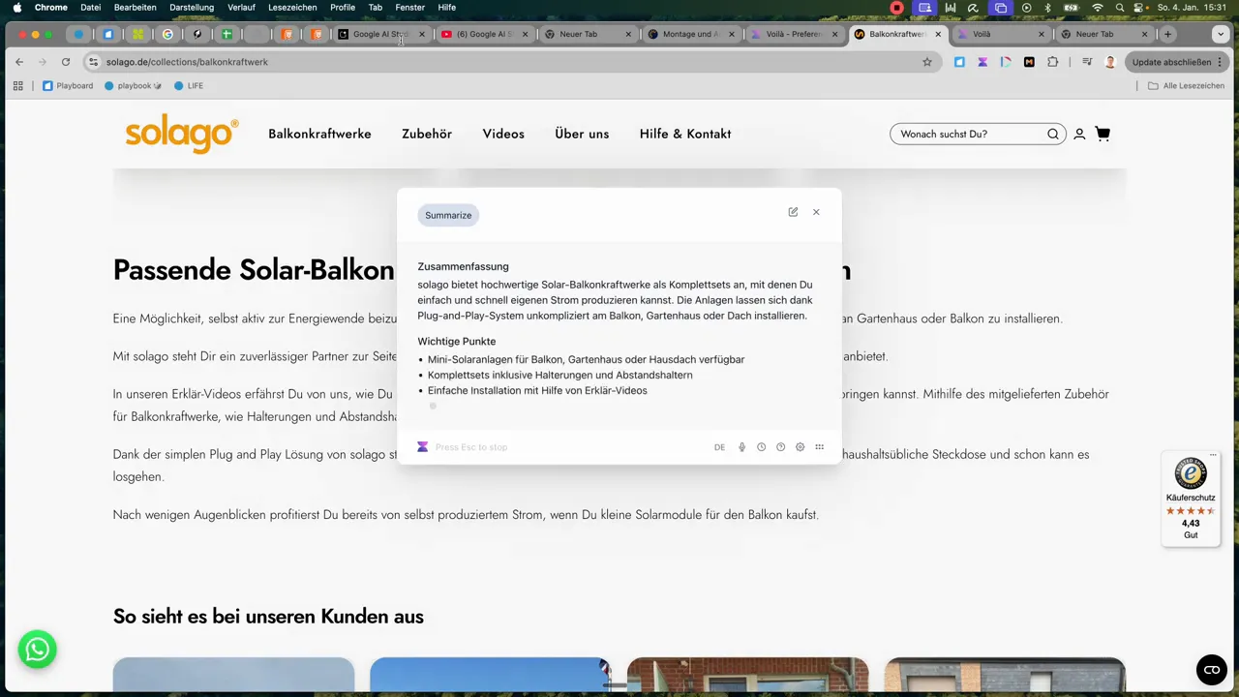The height and width of the screenshot is (697, 1239).
Task: Activate the microphone icon in the Voilà toolbar
Action: tap(741, 446)
